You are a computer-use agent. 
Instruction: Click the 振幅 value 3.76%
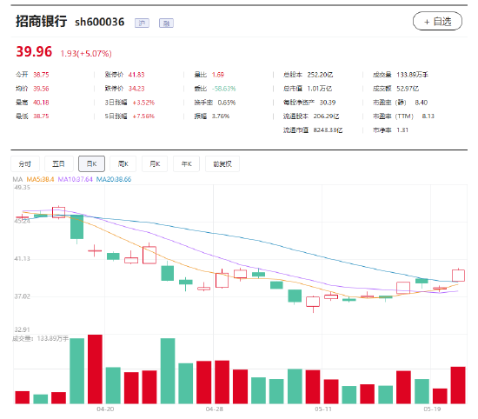click(221, 116)
